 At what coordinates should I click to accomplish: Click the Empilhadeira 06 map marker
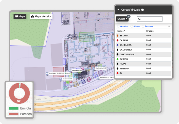coord(47,74)
